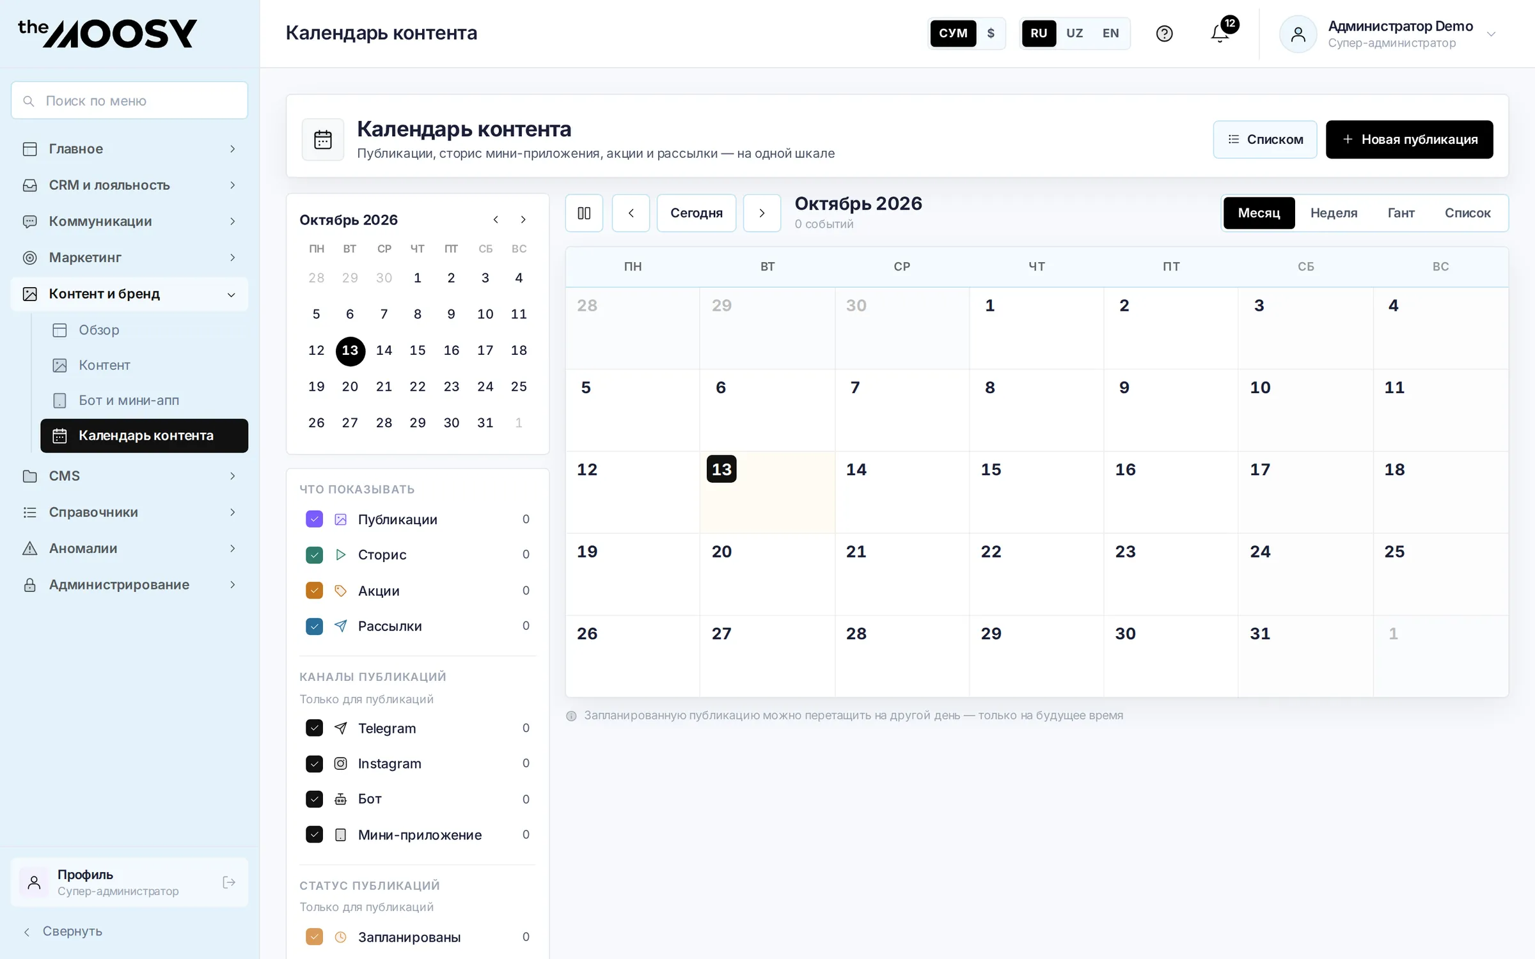Open Контент sidebar item
This screenshot has width=1535, height=959.
pyautogui.click(x=144, y=365)
